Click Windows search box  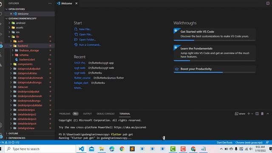coord(40,149)
